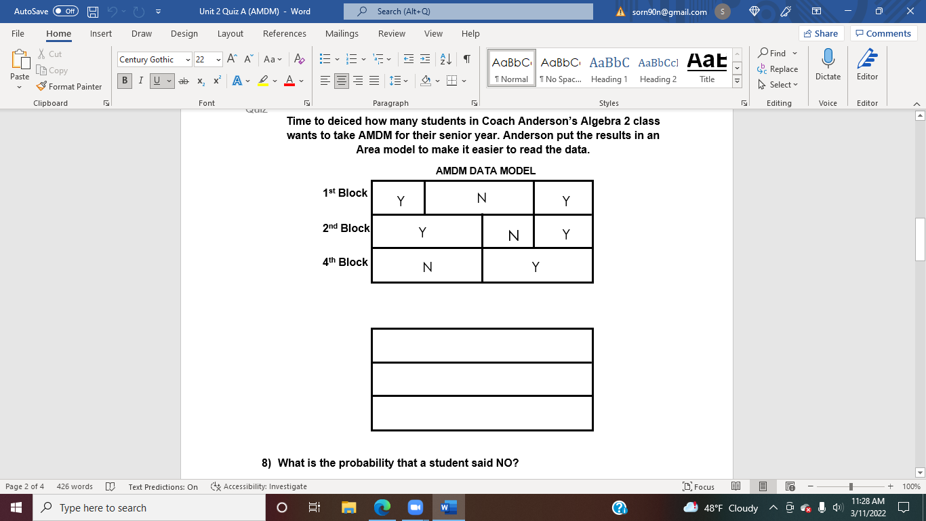This screenshot has height=521, width=926.
Task: Select the Format Painter icon
Action: coord(41,86)
